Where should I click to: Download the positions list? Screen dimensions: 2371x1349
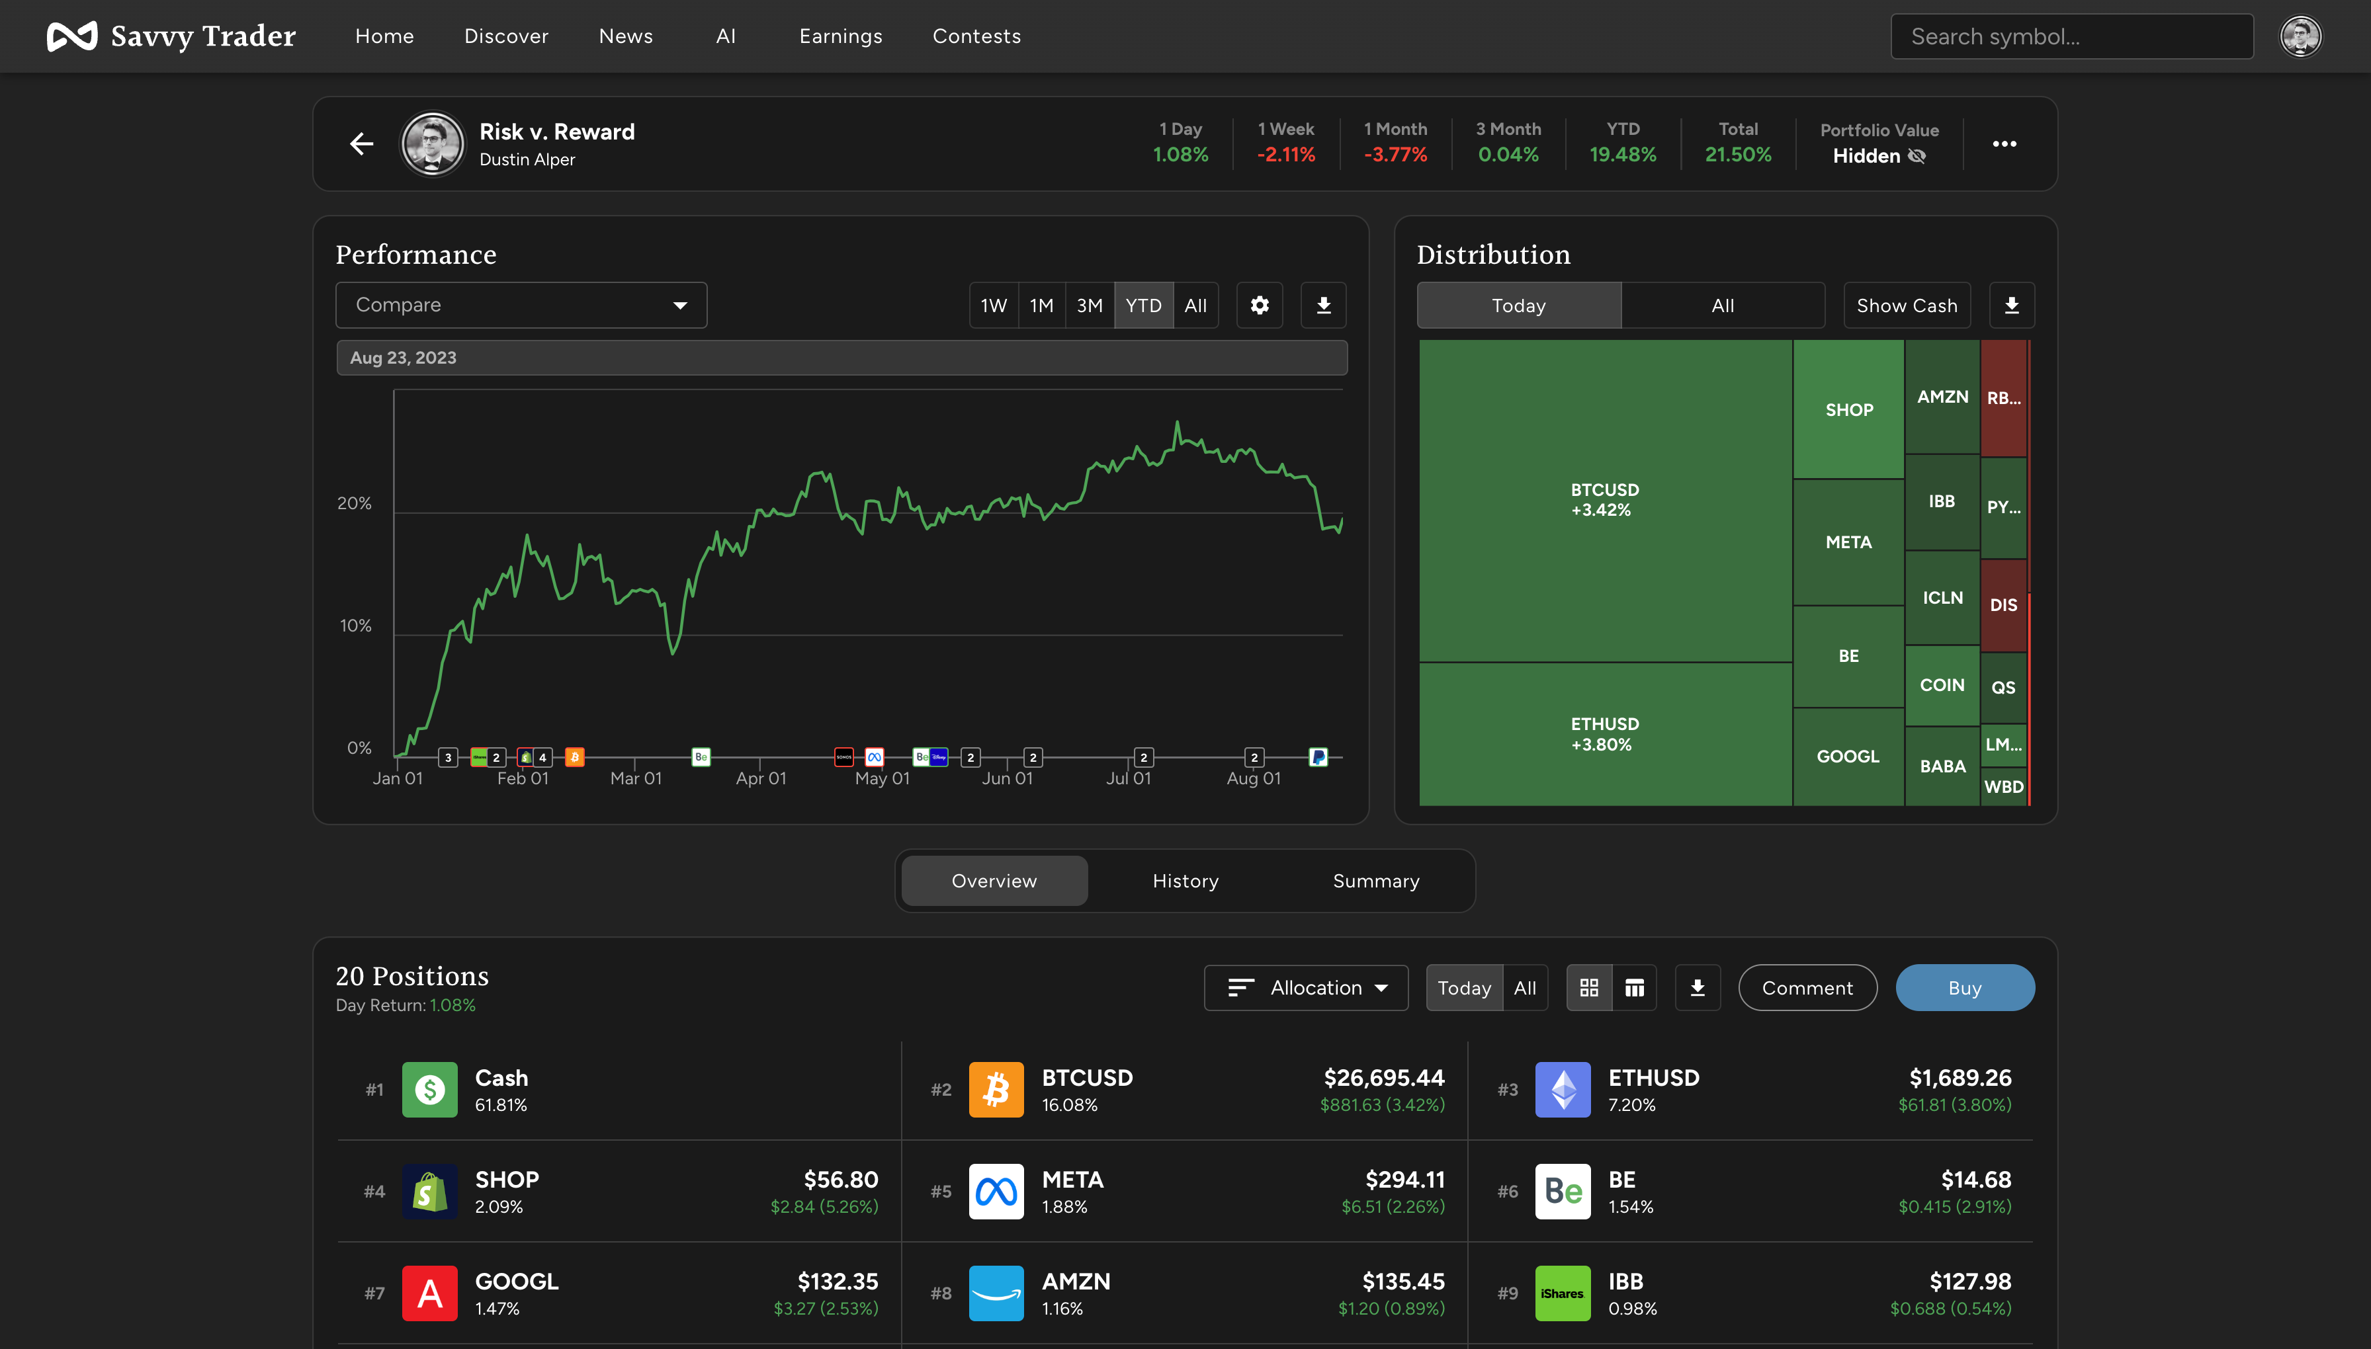click(x=1697, y=988)
